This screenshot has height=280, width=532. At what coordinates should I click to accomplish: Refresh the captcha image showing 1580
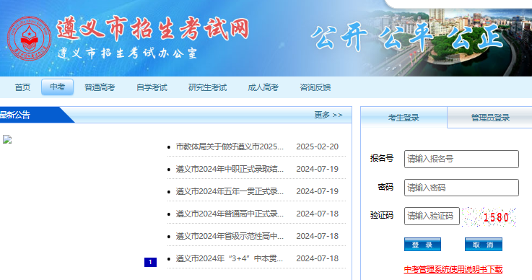pyautogui.click(x=489, y=216)
